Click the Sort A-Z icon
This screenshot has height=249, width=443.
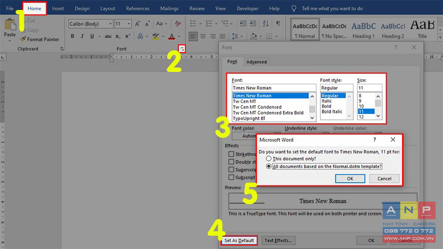click(x=266, y=23)
